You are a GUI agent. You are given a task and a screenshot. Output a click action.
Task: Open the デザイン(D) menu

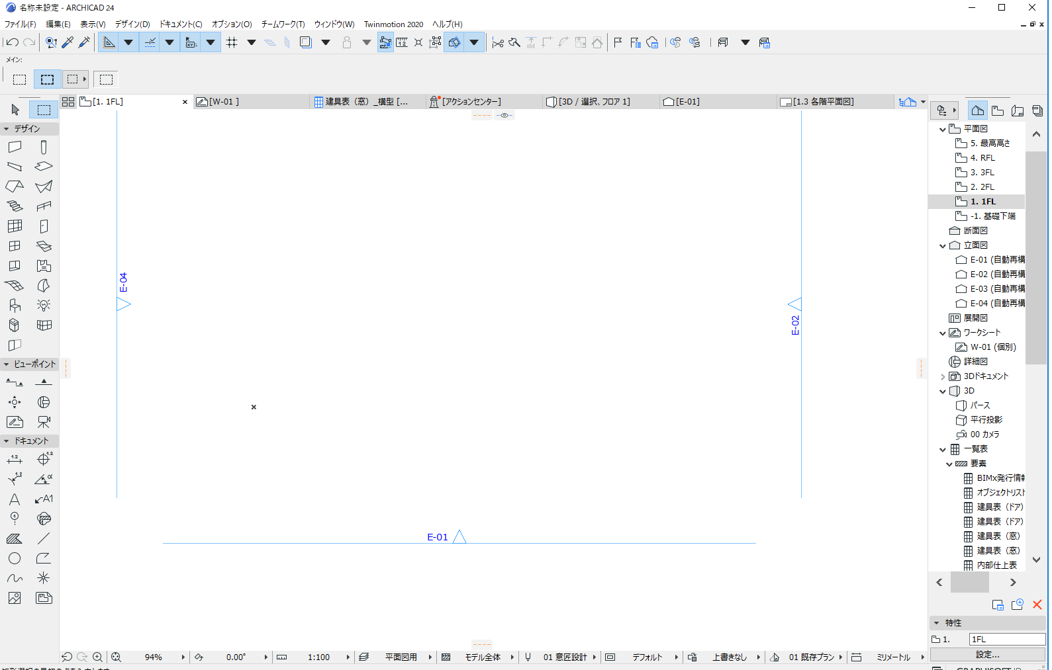pos(132,24)
